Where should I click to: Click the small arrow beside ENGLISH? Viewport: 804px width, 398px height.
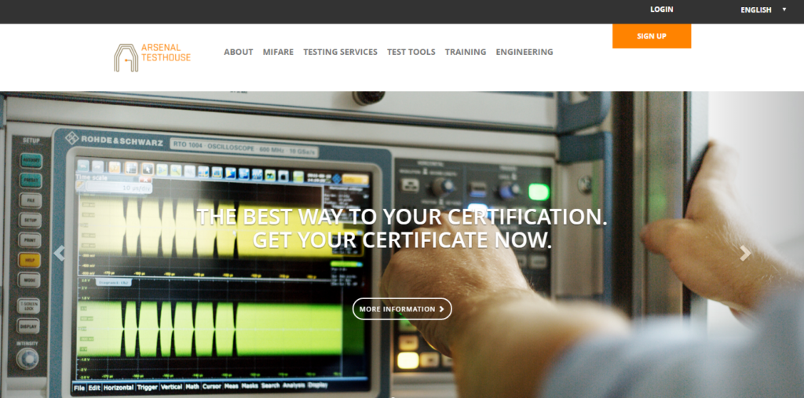point(784,10)
